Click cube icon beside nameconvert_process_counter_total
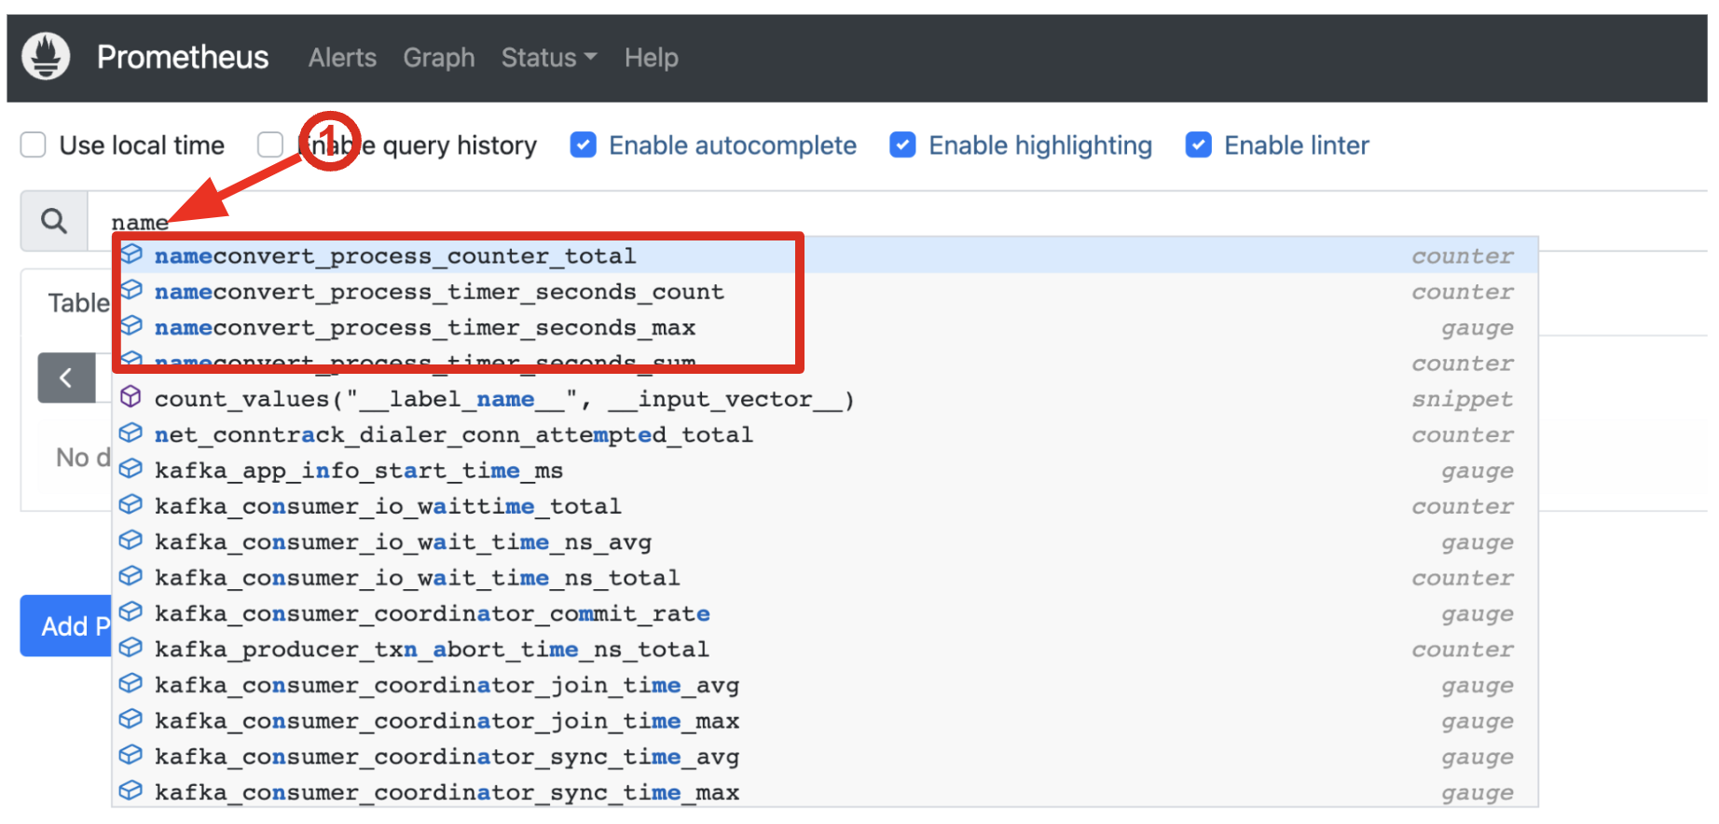Image resolution: width=1719 pixels, height=824 pixels. coord(131,254)
